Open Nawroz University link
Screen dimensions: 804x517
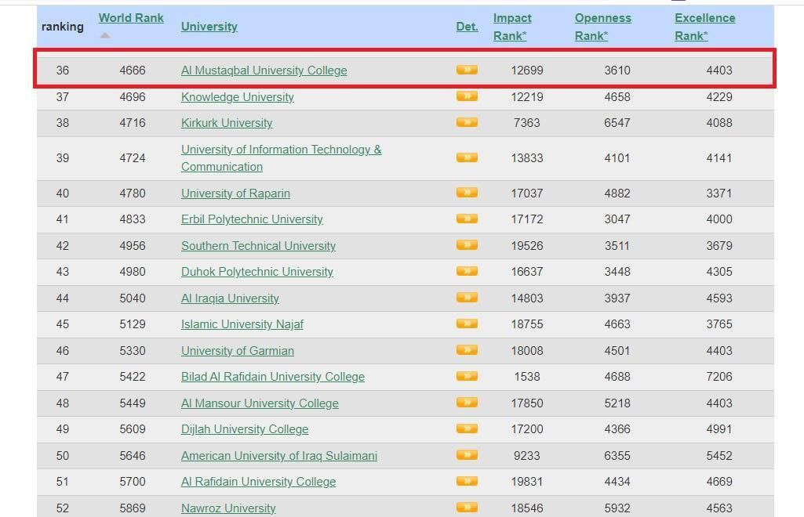(228, 509)
